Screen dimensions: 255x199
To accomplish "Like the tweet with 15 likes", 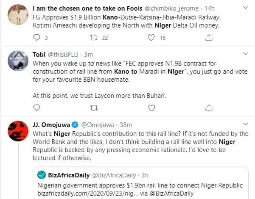I will pyautogui.click(x=151, y=38).
